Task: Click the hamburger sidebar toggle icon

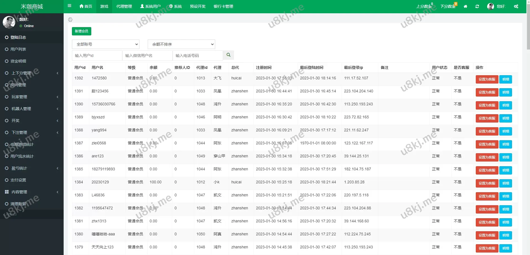Action: point(69,6)
